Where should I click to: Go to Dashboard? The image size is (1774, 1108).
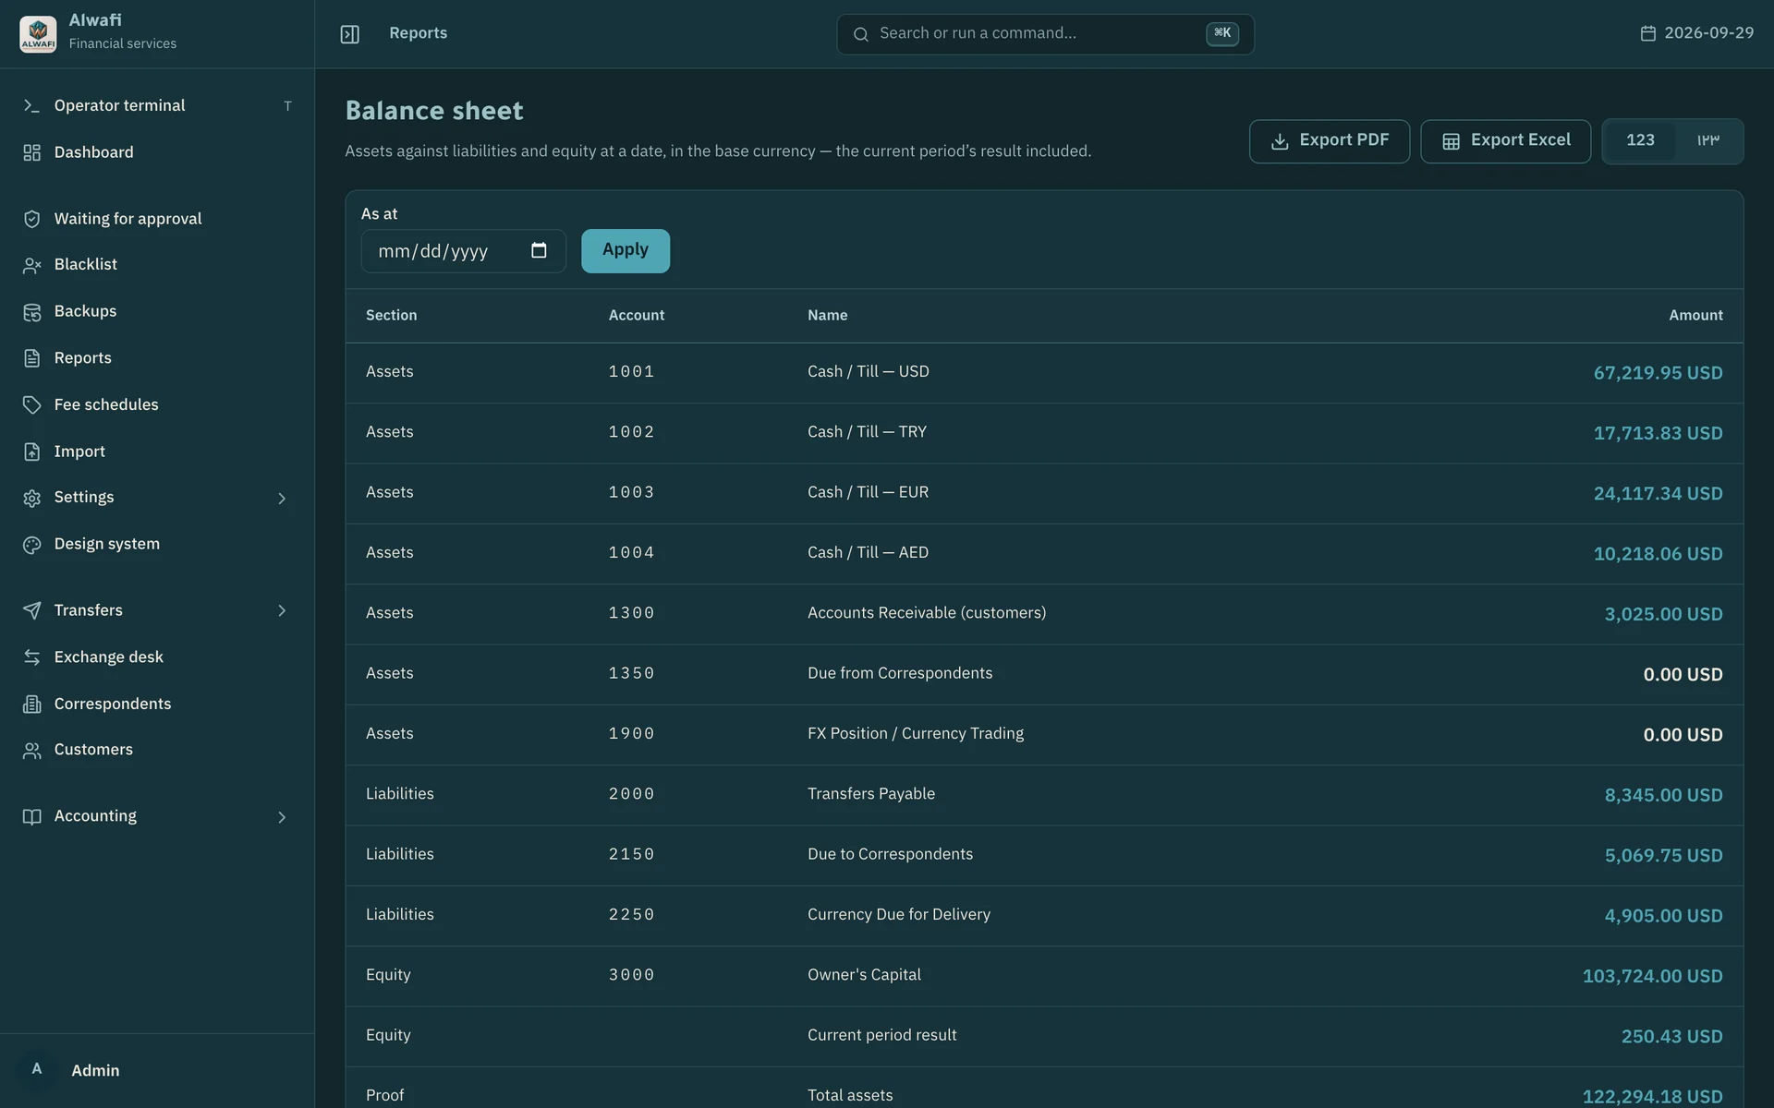(157, 152)
